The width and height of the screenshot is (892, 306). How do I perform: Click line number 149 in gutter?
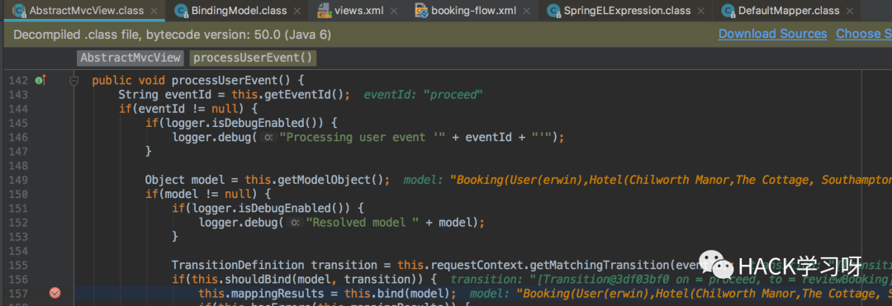(x=18, y=180)
